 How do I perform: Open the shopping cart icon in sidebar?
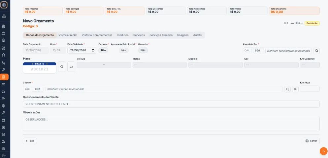click(x=3, y=63)
